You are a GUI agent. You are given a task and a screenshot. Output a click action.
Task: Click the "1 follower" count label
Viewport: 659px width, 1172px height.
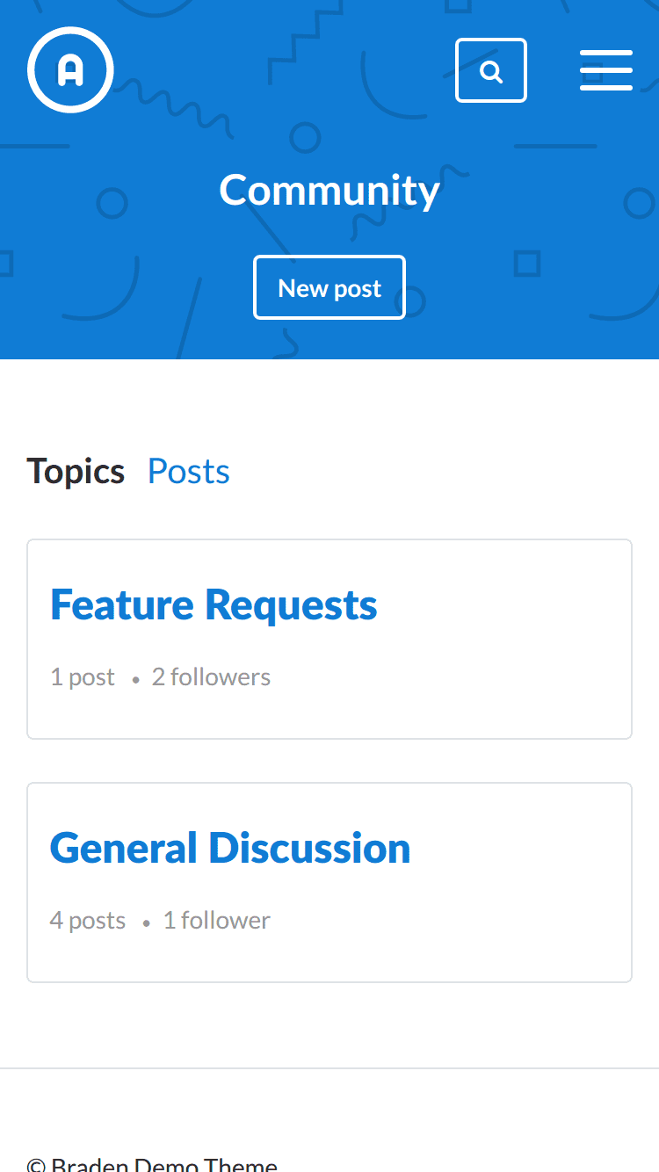point(217,921)
